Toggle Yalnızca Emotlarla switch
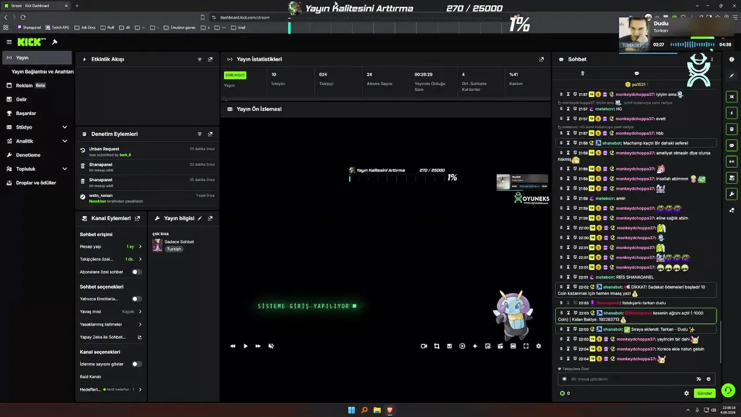This screenshot has width=741, height=417. (x=137, y=299)
